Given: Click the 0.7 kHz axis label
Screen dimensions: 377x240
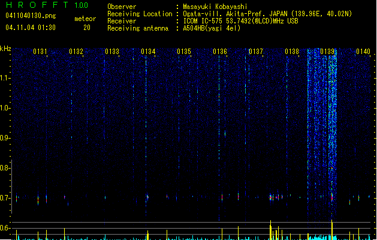Looking at the screenshot, I should coord(5,198).
